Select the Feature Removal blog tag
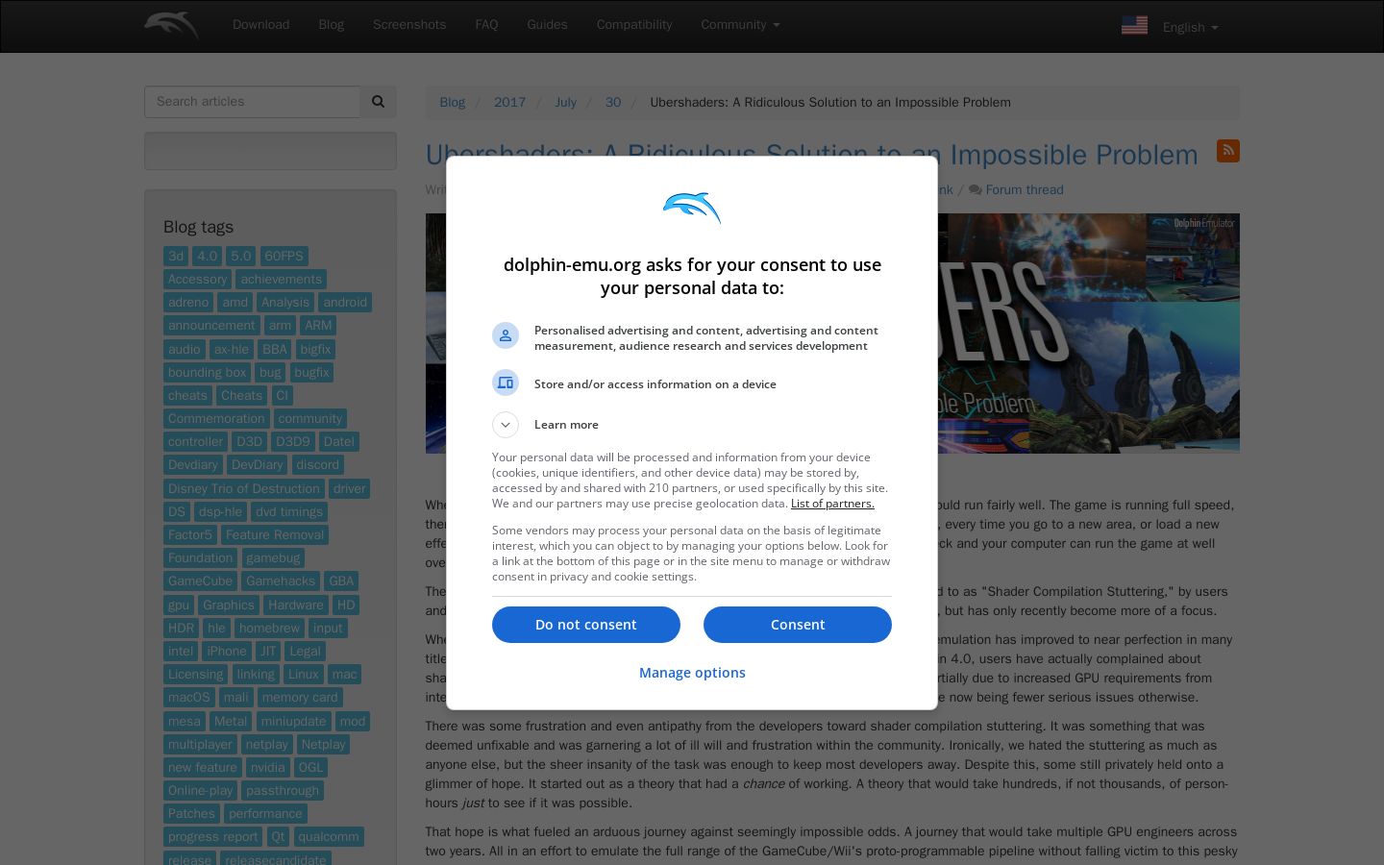1384x865 pixels. pos(275,534)
